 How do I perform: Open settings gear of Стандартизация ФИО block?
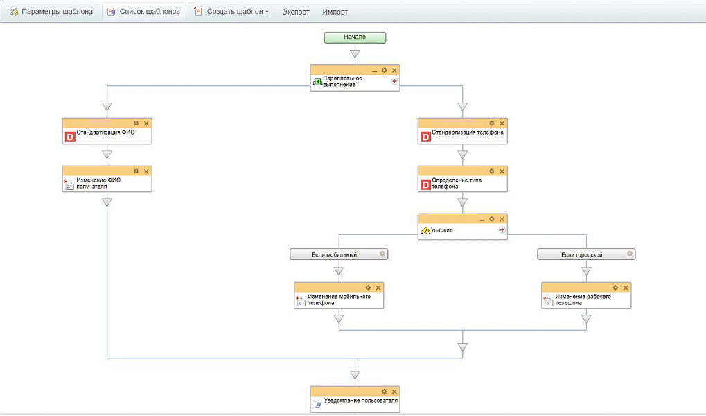[x=136, y=123]
